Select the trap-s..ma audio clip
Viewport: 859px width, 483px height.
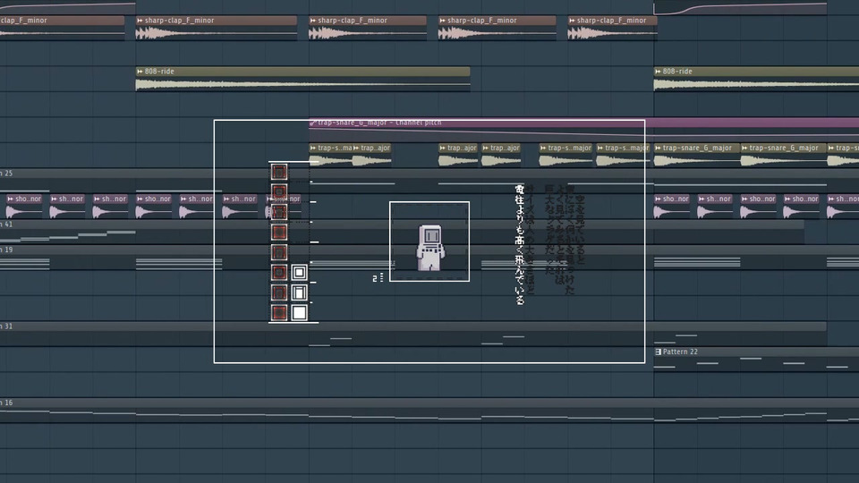click(330, 155)
